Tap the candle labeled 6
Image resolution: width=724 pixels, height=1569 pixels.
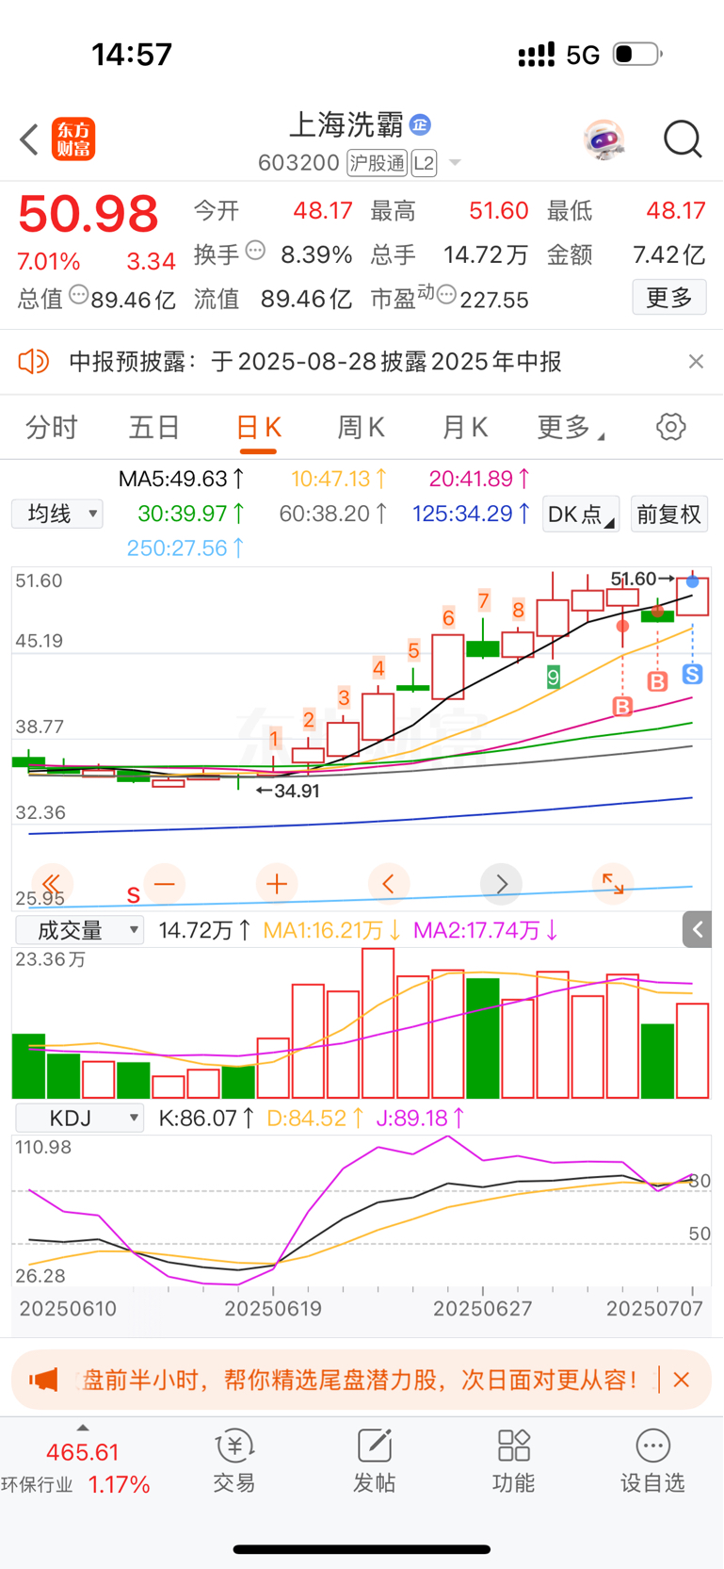tap(448, 665)
